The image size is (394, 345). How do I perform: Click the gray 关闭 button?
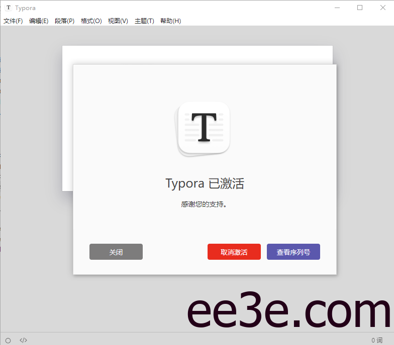click(116, 252)
